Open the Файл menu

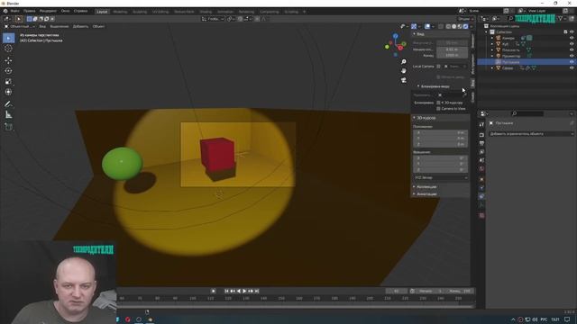click(14, 11)
